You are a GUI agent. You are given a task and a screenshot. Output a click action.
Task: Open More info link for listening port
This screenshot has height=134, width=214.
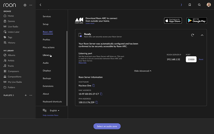[x=82, y=63]
